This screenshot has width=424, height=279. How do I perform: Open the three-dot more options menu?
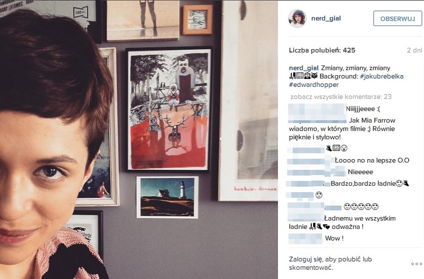point(417,264)
